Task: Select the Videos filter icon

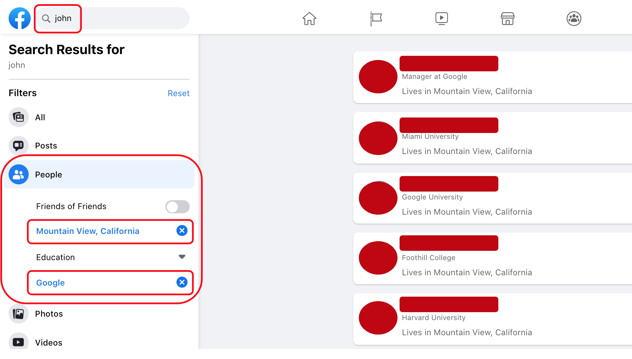Action: [x=18, y=342]
